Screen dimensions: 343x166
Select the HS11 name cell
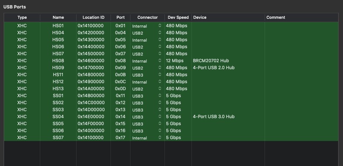[x=58, y=74]
